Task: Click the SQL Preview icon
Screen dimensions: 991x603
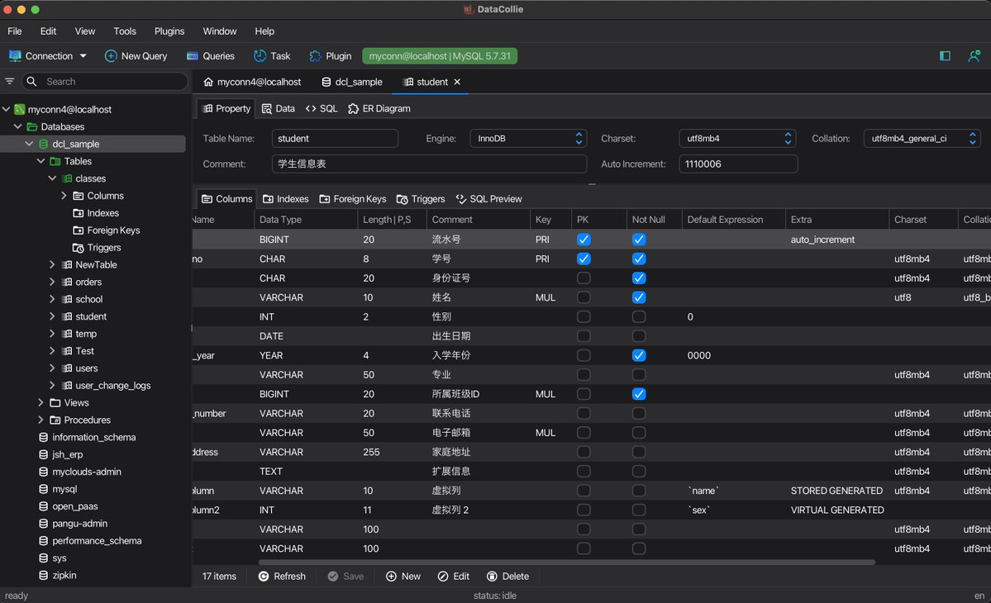Action: click(460, 199)
